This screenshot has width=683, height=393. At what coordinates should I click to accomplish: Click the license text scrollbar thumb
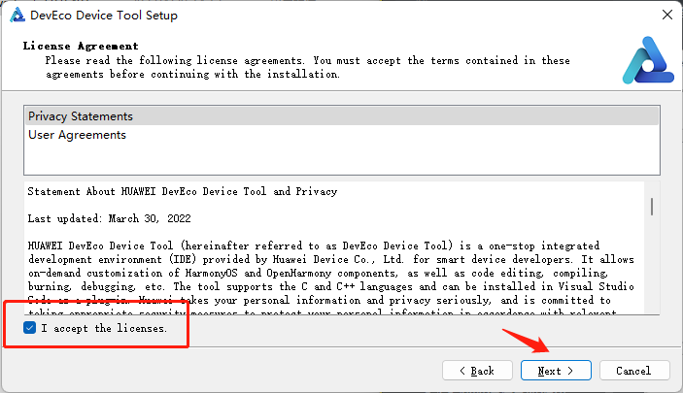pyautogui.click(x=651, y=207)
